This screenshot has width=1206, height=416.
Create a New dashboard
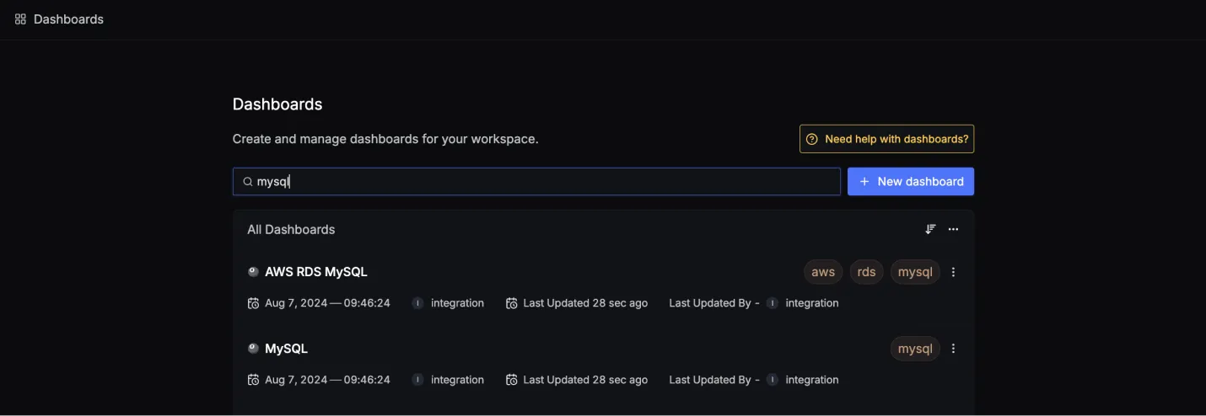pyautogui.click(x=911, y=181)
